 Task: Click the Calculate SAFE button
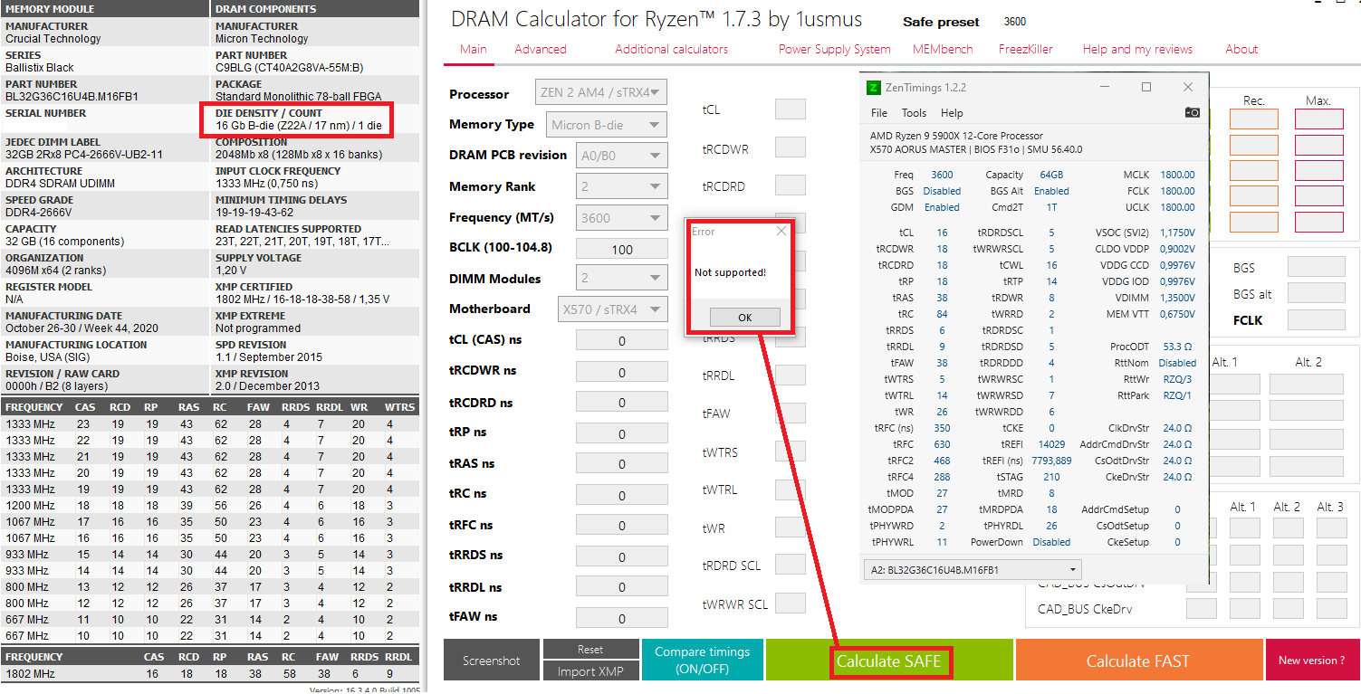click(x=889, y=661)
